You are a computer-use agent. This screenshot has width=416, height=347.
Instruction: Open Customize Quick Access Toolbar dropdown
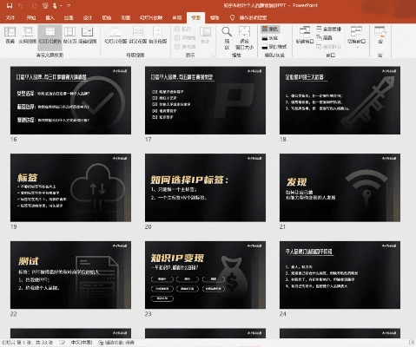pos(69,5)
